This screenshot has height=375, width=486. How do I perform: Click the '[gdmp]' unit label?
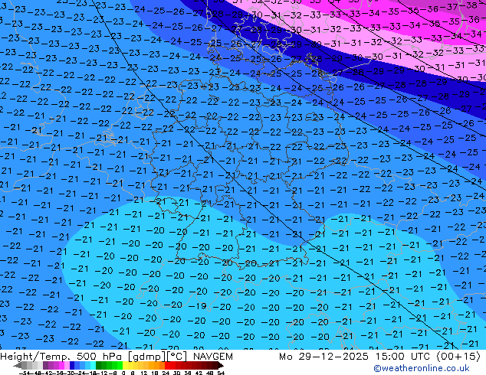coord(146,357)
